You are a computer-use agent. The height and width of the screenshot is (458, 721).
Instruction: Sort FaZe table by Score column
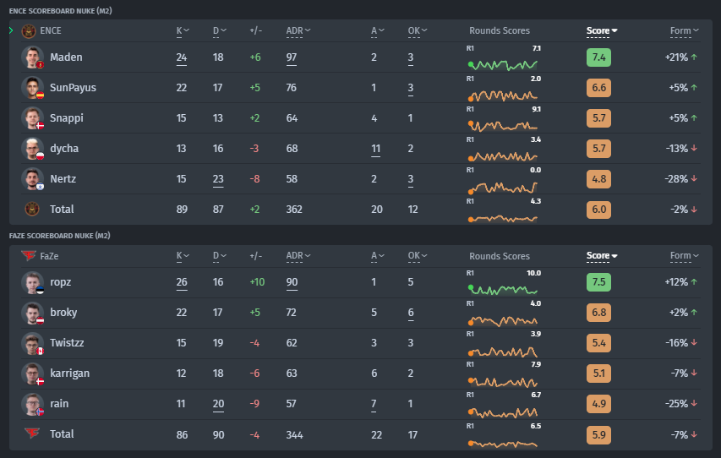[602, 256]
